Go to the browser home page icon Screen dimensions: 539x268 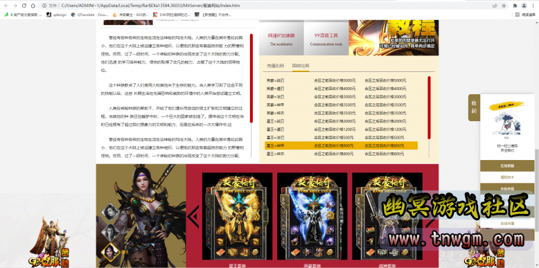coord(33,6)
